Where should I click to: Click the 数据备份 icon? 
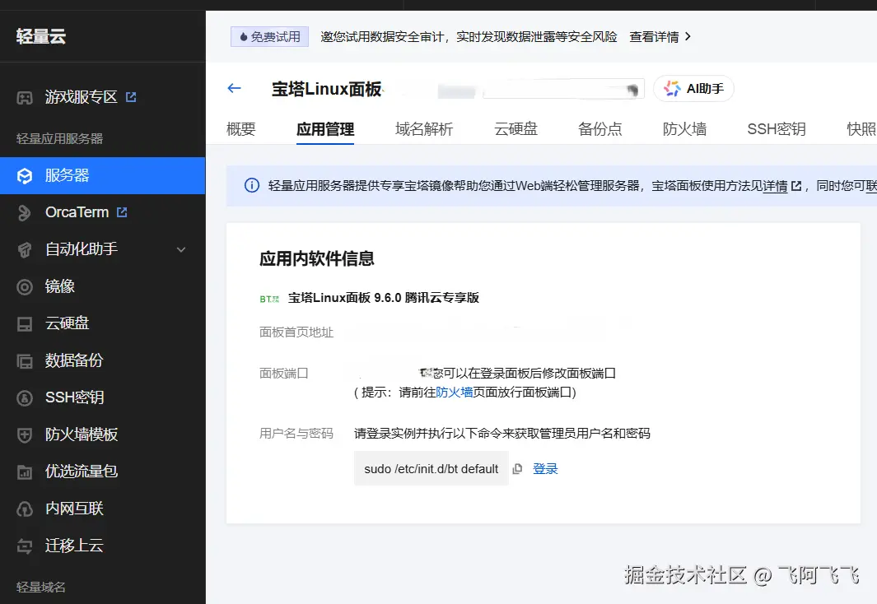pyautogui.click(x=25, y=361)
